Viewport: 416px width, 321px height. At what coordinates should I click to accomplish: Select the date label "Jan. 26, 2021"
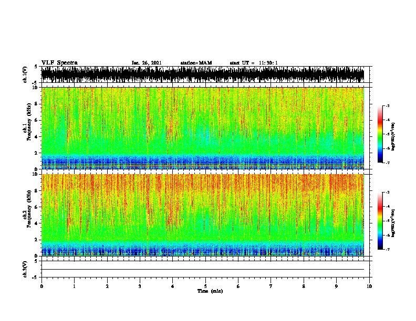[147, 63]
